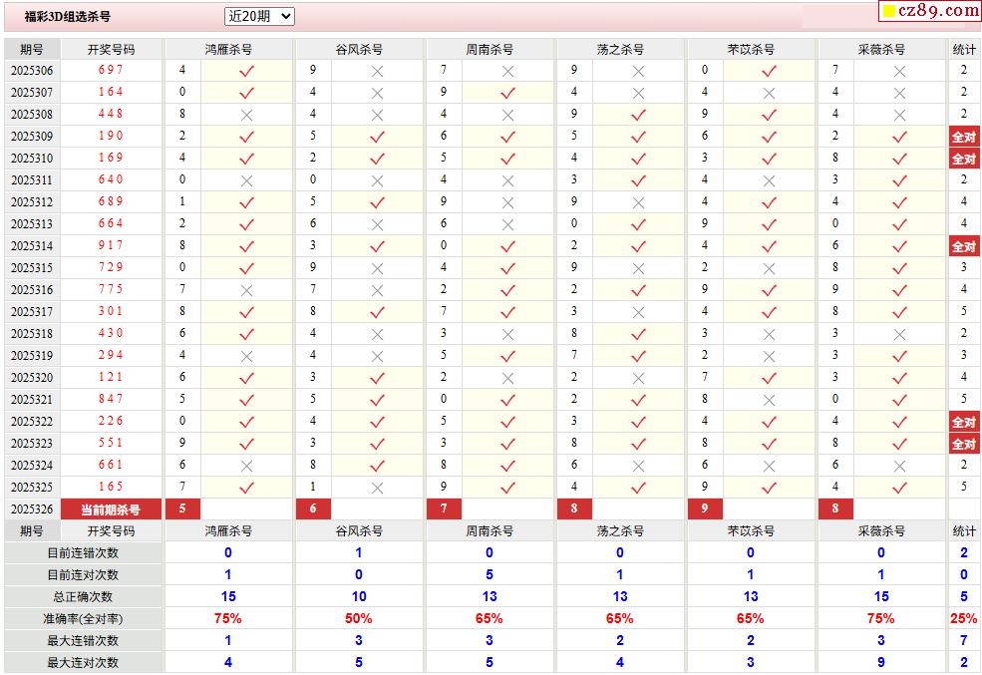982x675 pixels.
Task: Click the 全对 badge in row 2025314
Action: point(964,246)
